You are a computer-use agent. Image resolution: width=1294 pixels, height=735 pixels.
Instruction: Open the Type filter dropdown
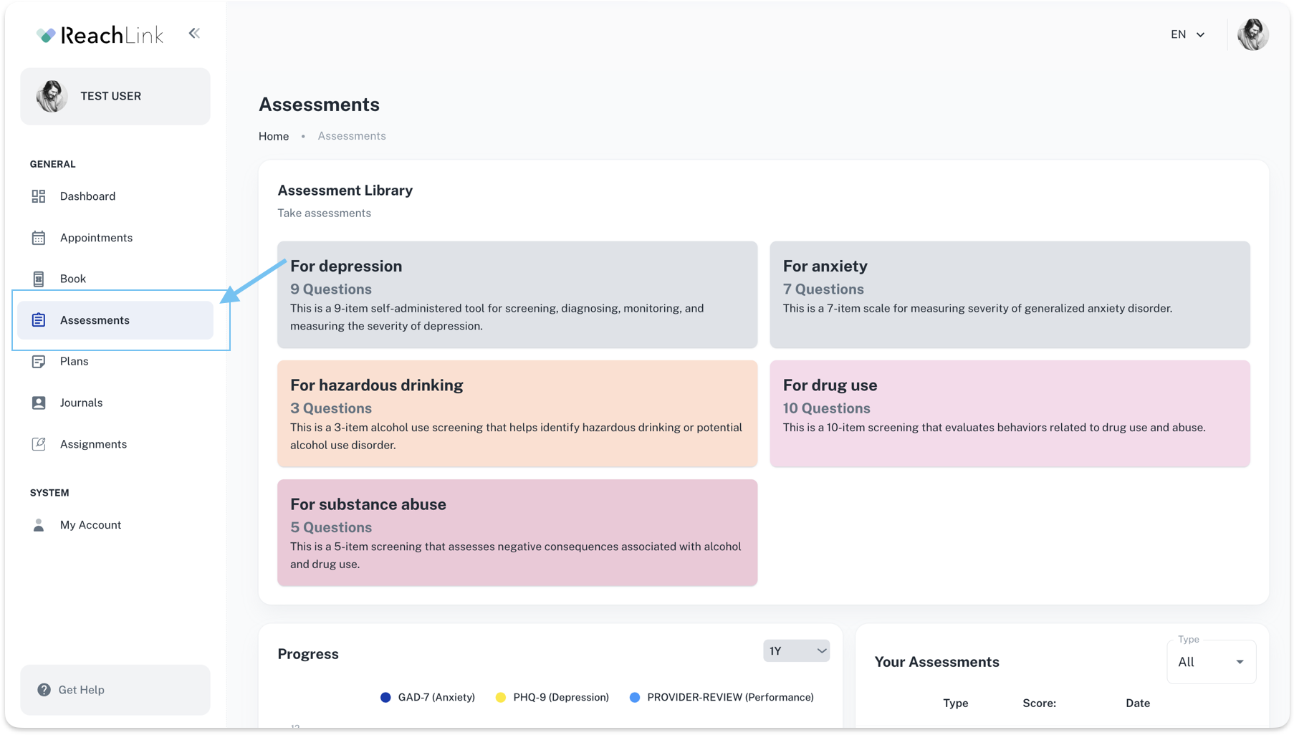point(1211,662)
